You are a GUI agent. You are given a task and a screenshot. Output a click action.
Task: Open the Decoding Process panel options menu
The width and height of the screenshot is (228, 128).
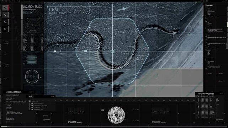pyautogui.click(x=32, y=92)
